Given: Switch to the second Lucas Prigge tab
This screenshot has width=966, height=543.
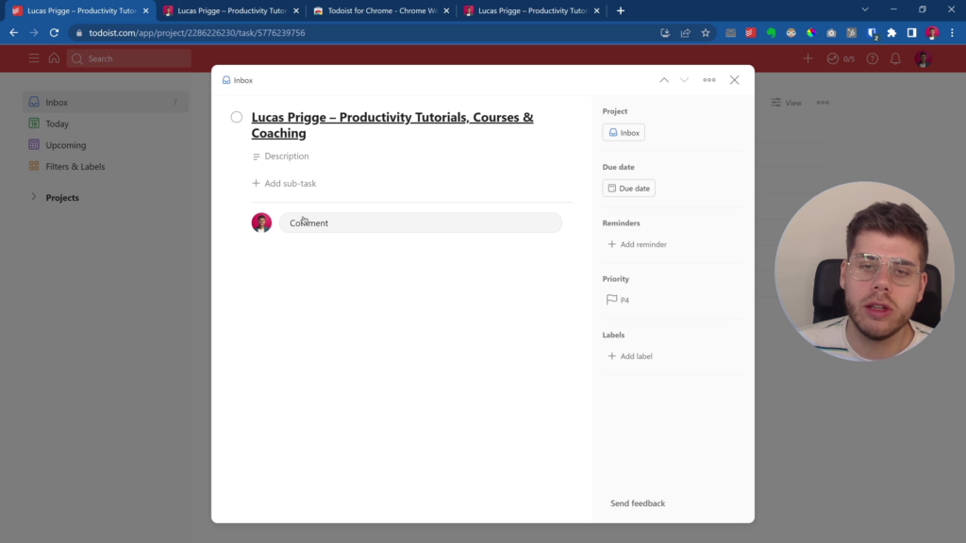Looking at the screenshot, I should pos(232,10).
